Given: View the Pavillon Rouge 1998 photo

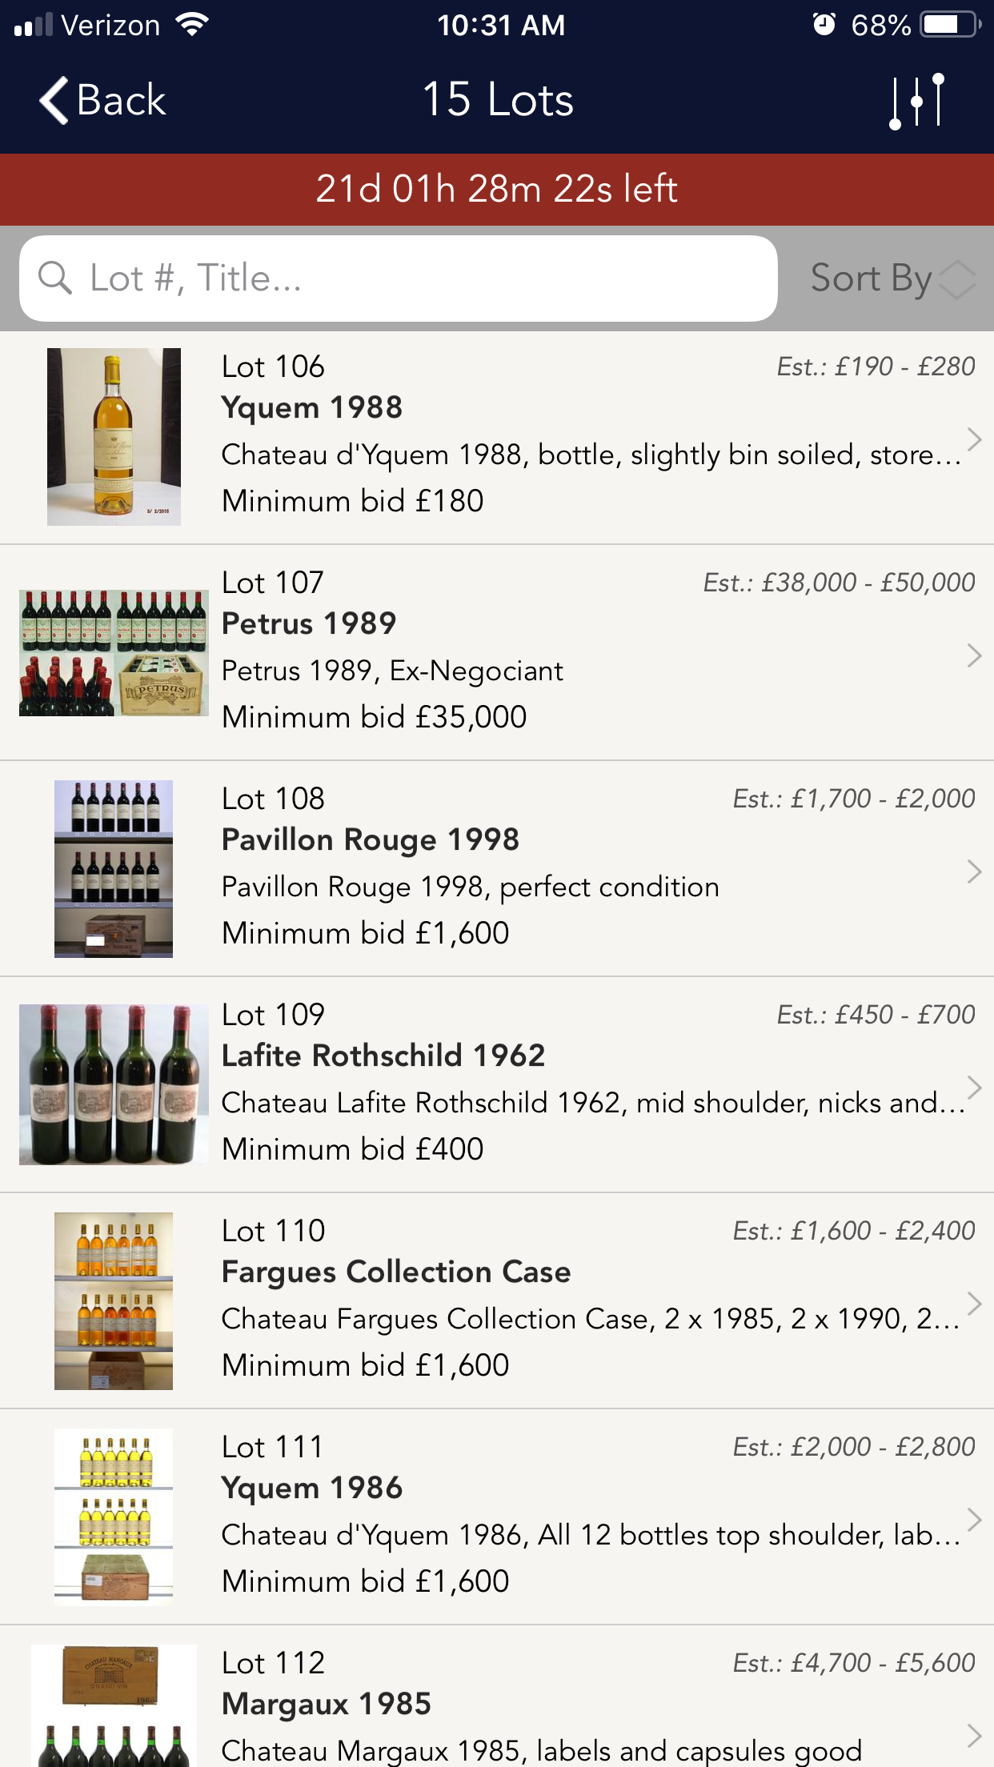Looking at the screenshot, I should pos(114,869).
